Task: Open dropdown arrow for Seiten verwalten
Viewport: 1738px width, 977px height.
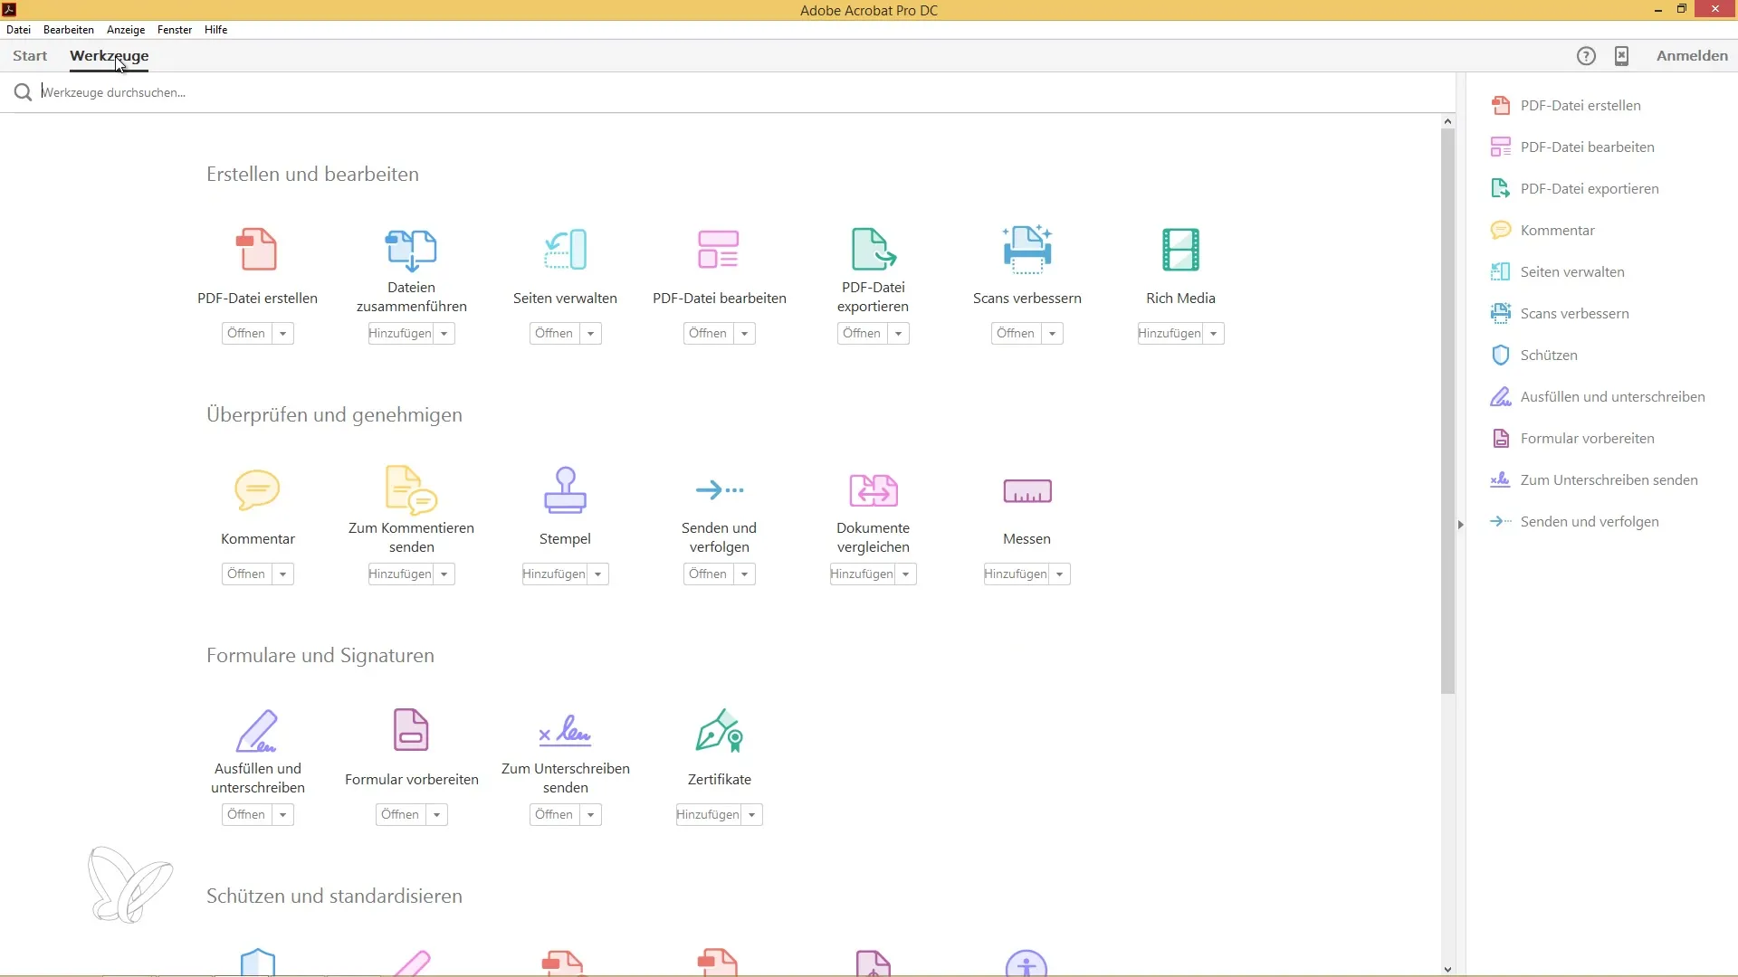Action: [591, 334]
